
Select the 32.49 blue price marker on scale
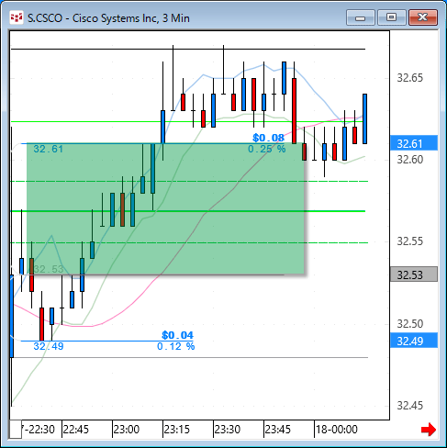coord(414,341)
